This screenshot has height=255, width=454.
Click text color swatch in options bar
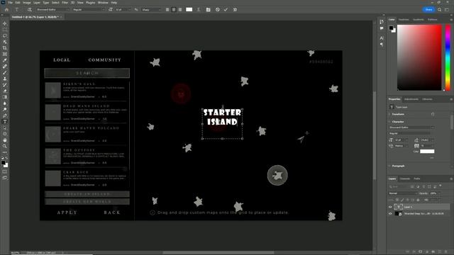pyautogui.click(x=189, y=9)
